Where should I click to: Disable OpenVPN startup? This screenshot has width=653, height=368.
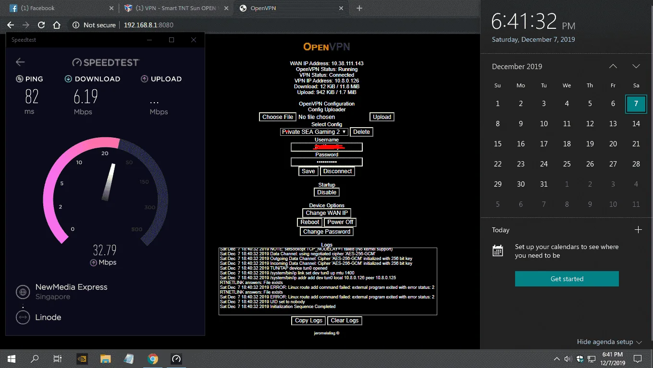point(327,192)
